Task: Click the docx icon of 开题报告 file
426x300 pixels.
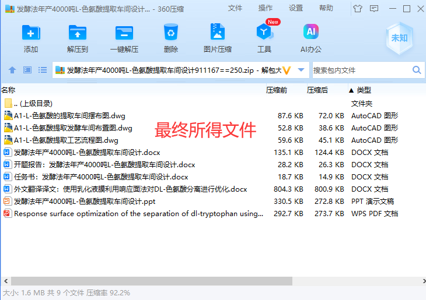Action: click(7, 164)
